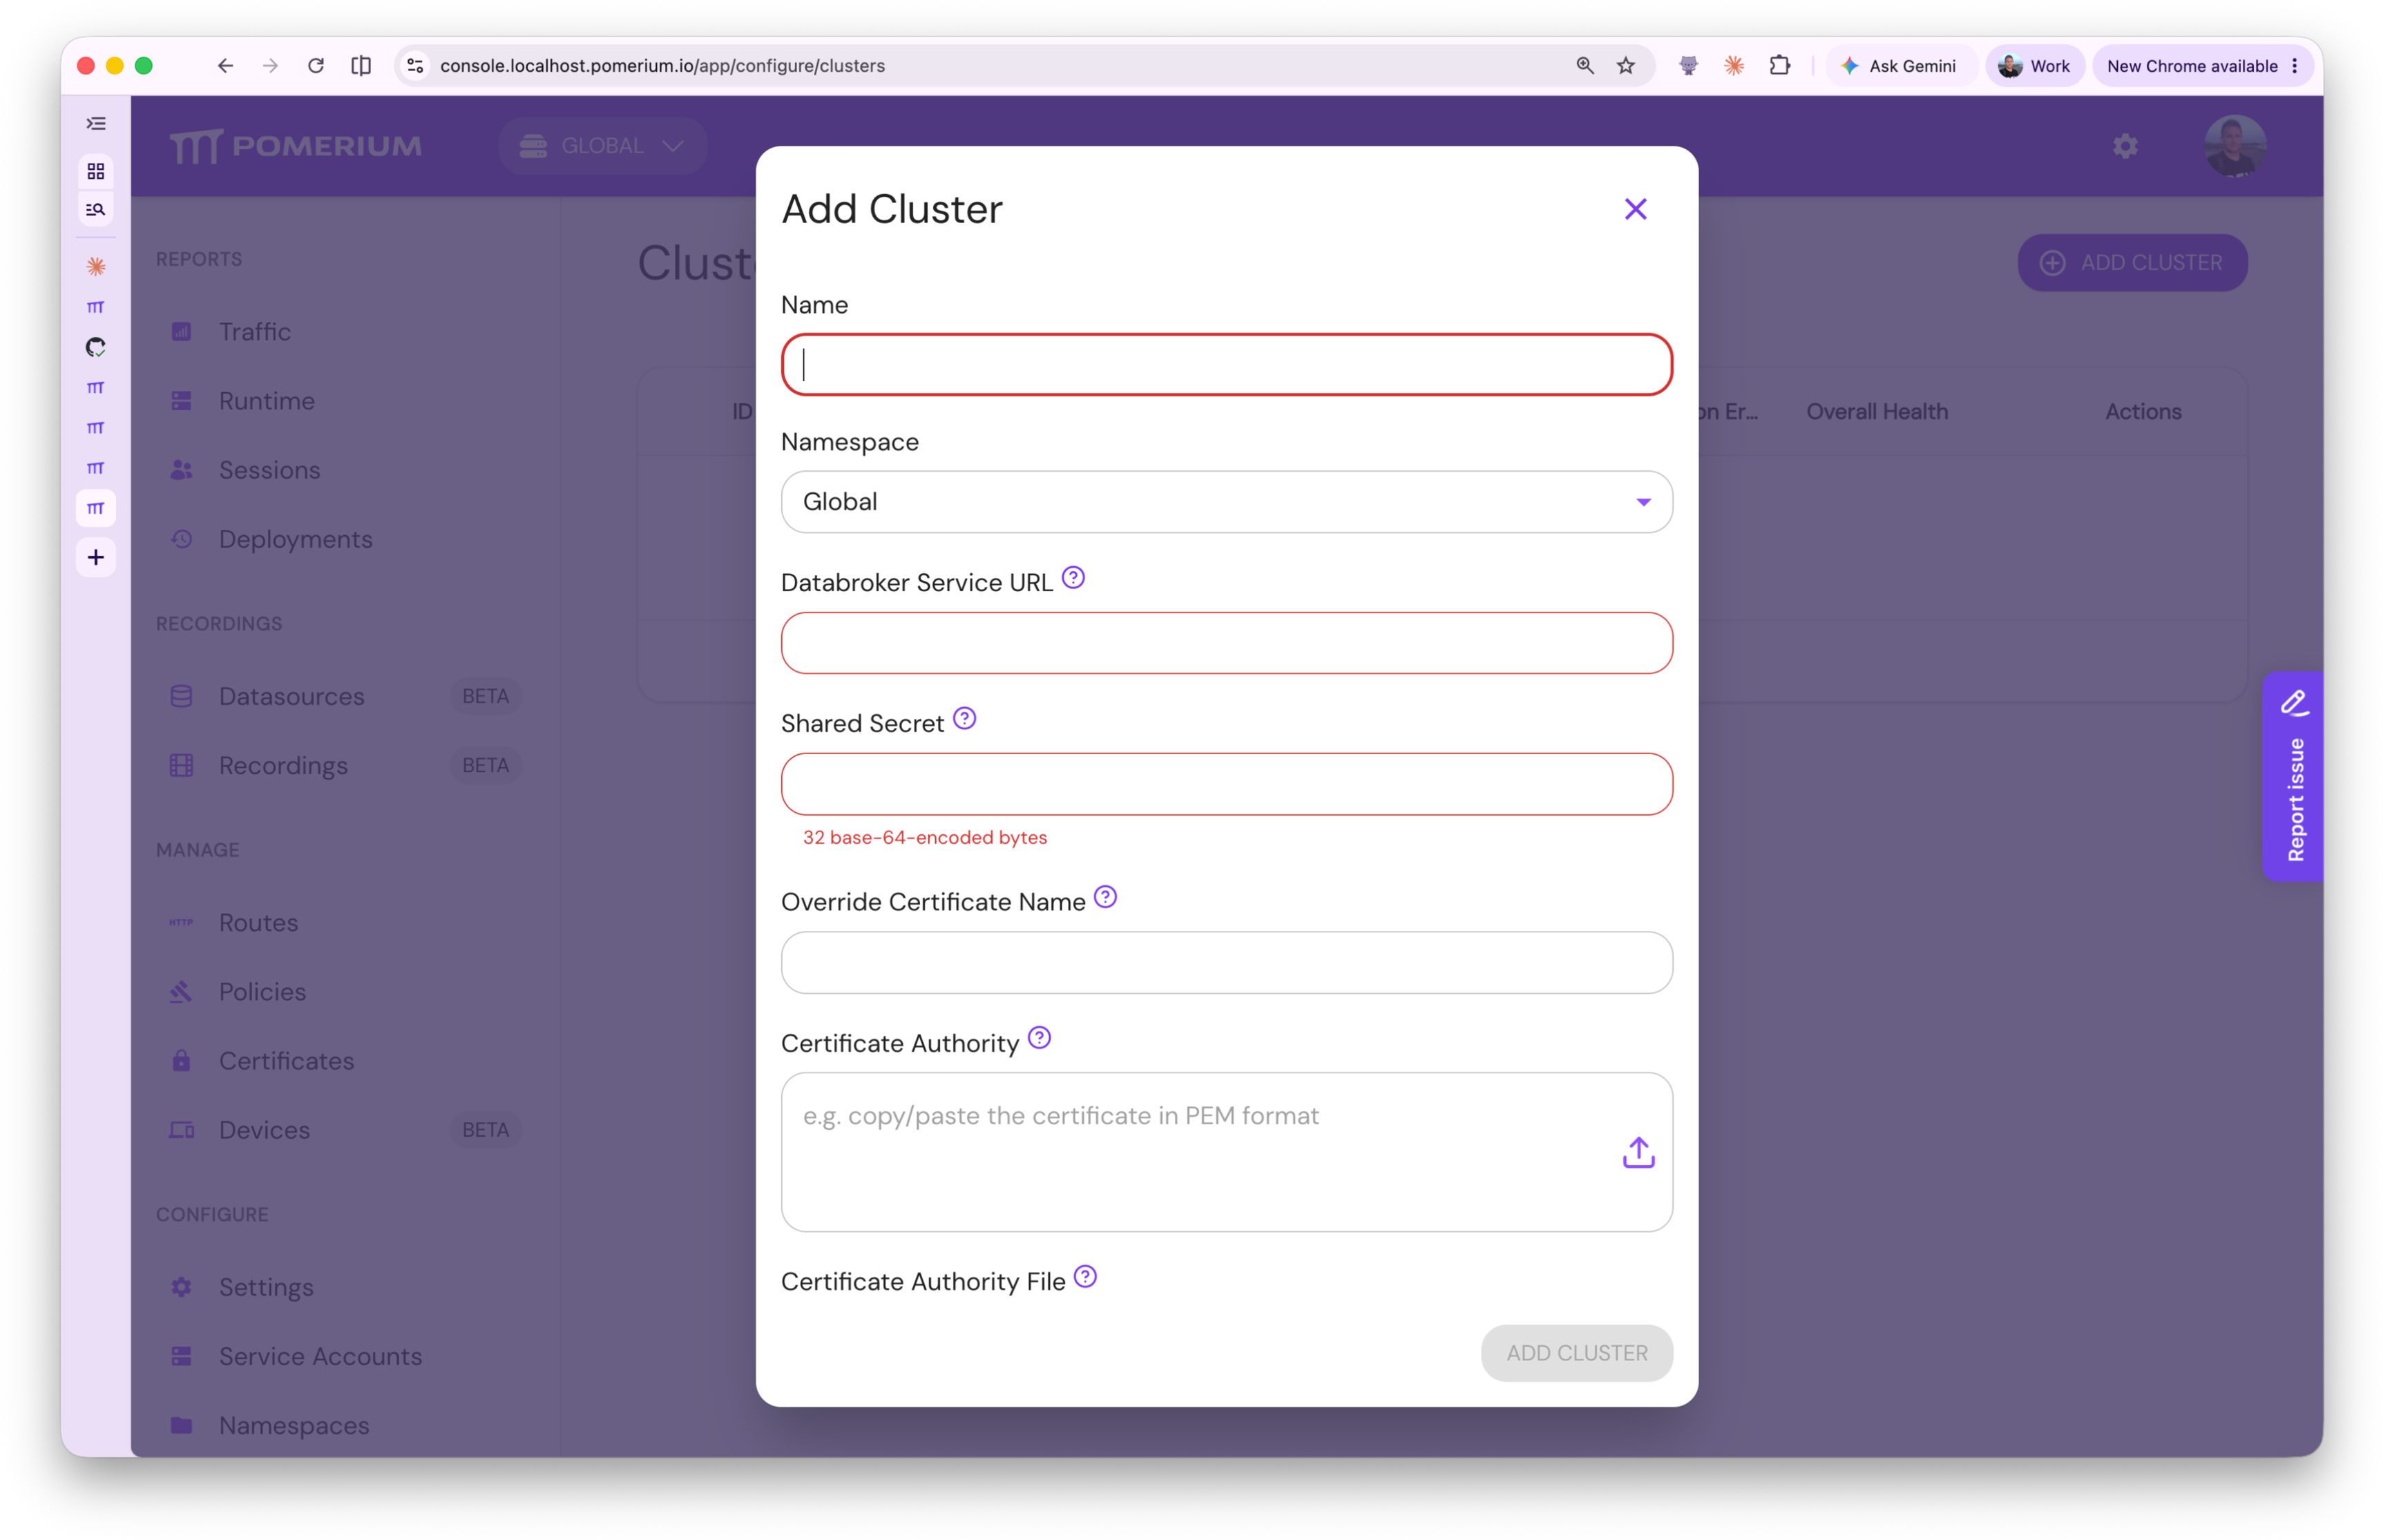Click the Report issue side tab

tap(2292, 777)
